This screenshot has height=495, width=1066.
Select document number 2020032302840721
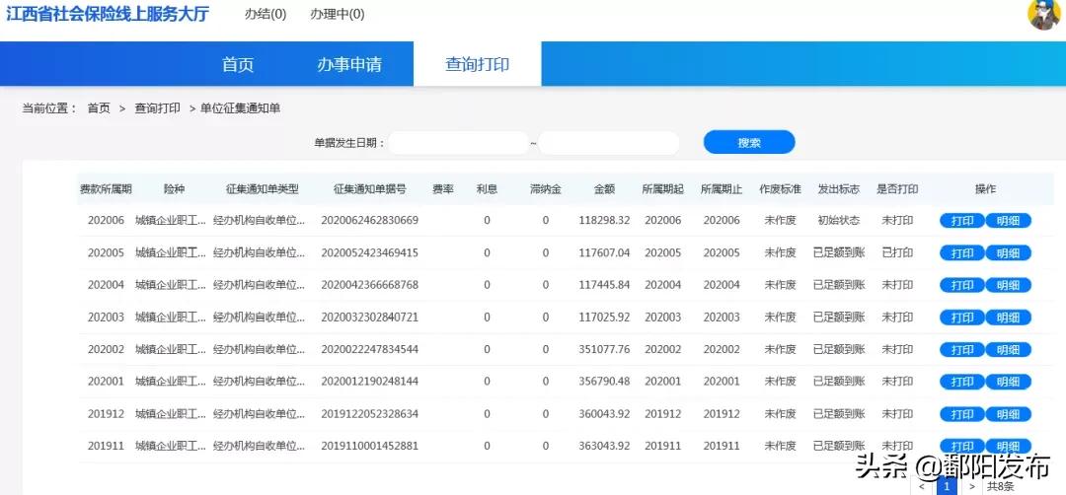369,318
